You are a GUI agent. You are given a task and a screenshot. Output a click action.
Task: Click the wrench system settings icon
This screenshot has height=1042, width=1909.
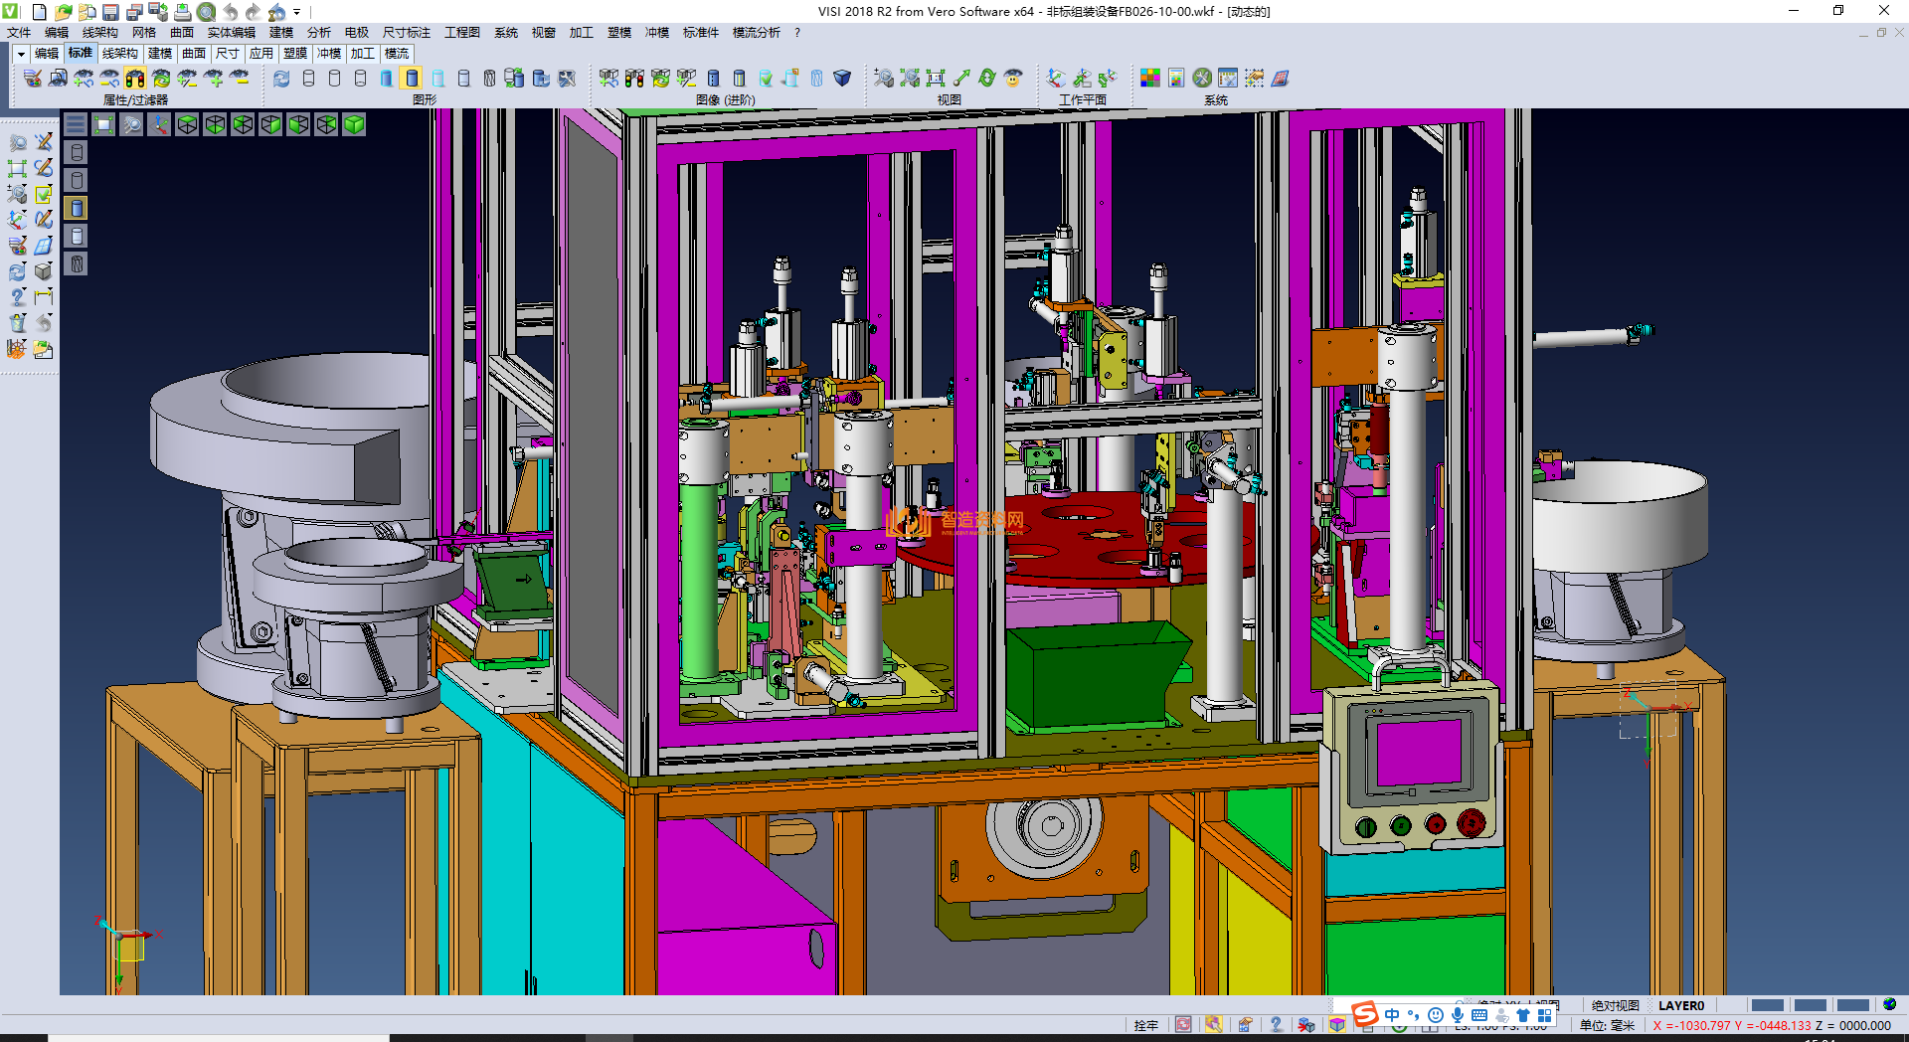tap(1202, 79)
